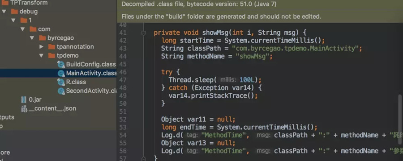The image size is (403, 161).
Task: Collapse the tpdemo package arrow
Action: (x=41, y=56)
